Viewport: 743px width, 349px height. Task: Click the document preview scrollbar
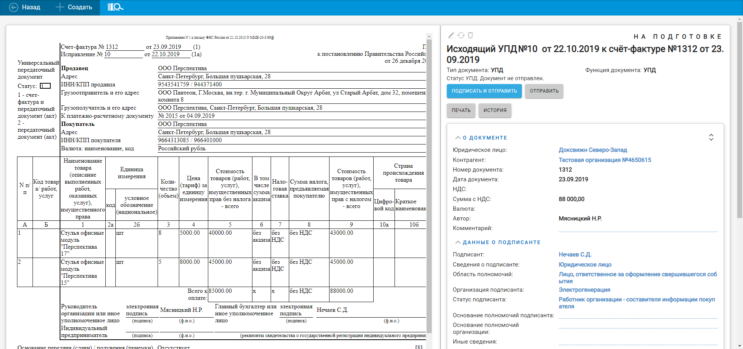point(429,186)
